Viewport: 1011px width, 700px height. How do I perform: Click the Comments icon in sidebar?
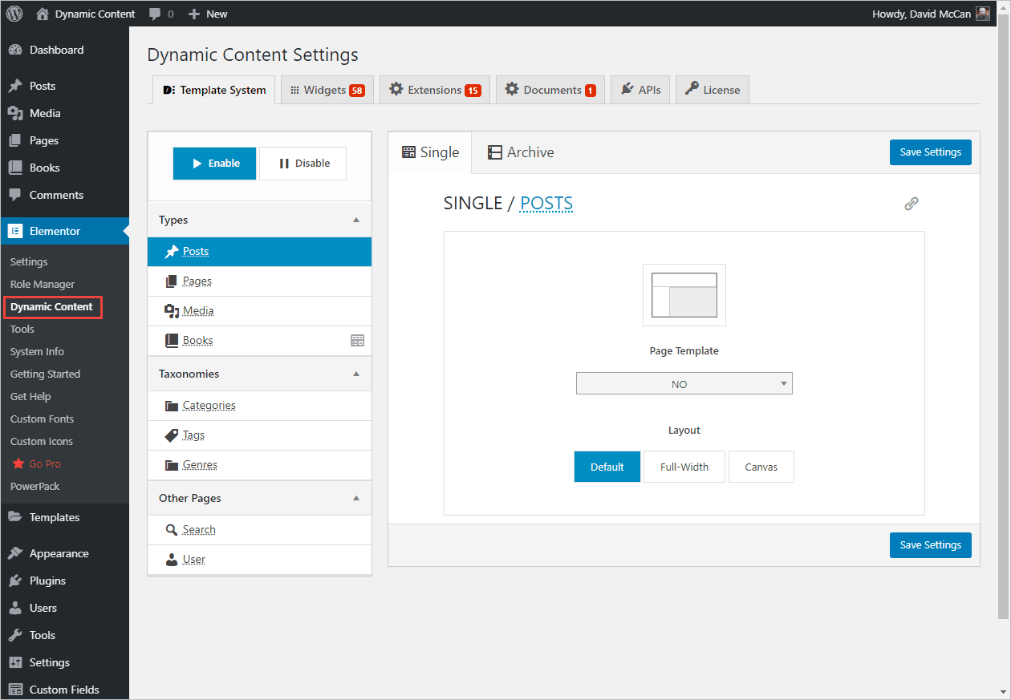(x=15, y=195)
